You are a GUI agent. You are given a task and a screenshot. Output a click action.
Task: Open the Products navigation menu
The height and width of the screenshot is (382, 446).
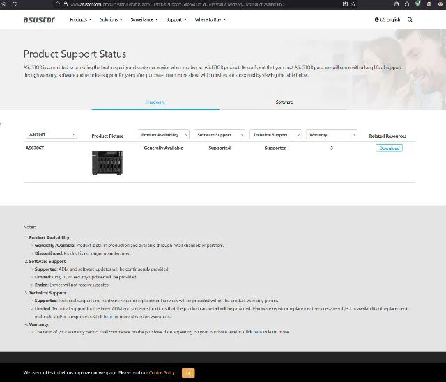point(81,19)
